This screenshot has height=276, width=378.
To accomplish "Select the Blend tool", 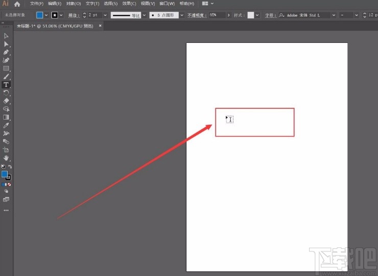I will pyautogui.click(x=6, y=142).
